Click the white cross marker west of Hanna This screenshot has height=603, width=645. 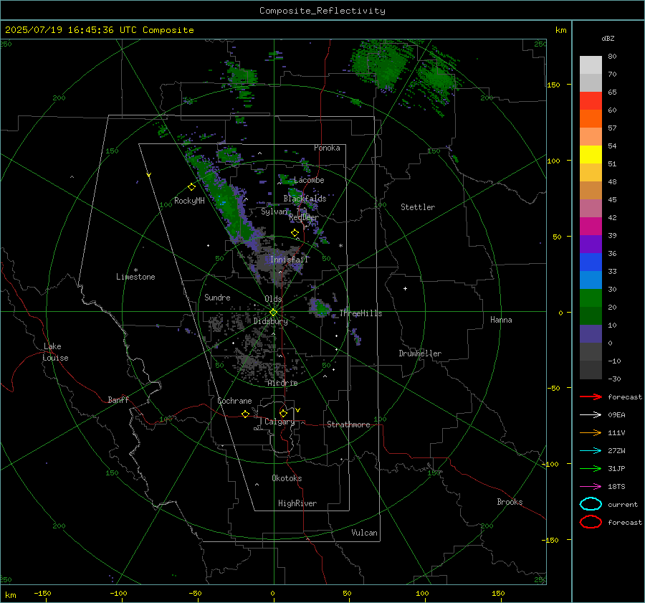[x=405, y=288]
